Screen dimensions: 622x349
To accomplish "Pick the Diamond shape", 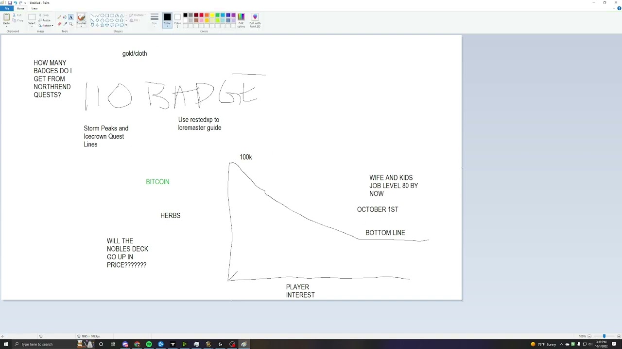I will tap(97, 20).
